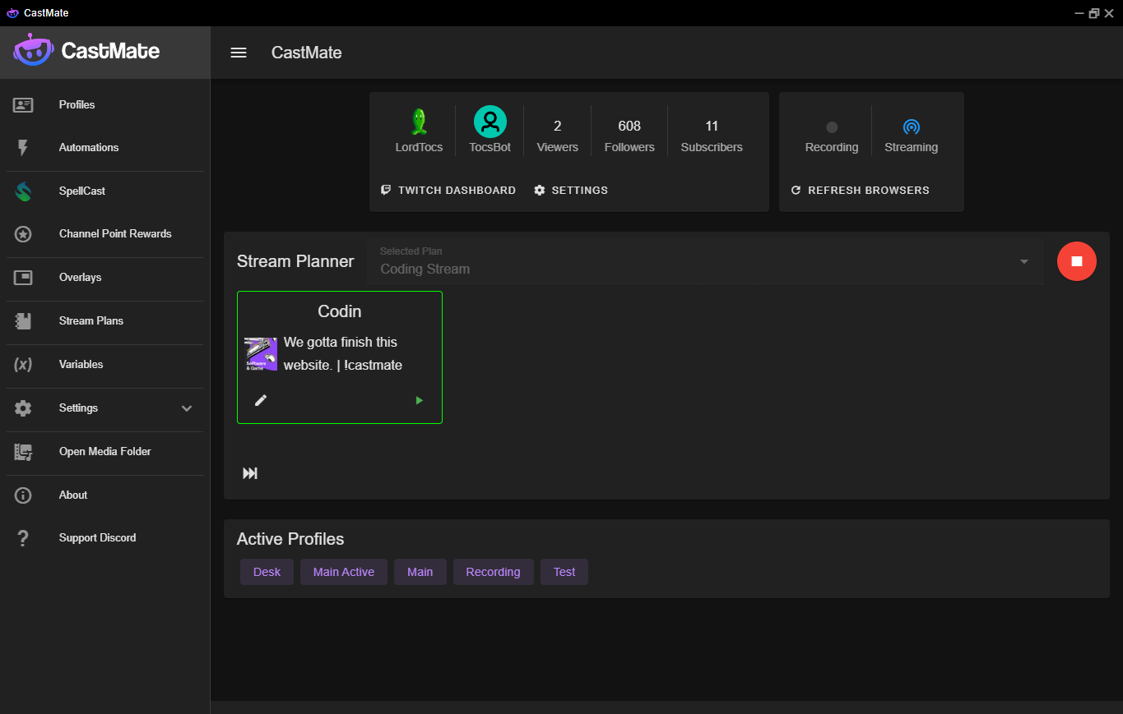Click the Codin segment category thumbnail
The width and height of the screenshot is (1123, 714).
(261, 354)
